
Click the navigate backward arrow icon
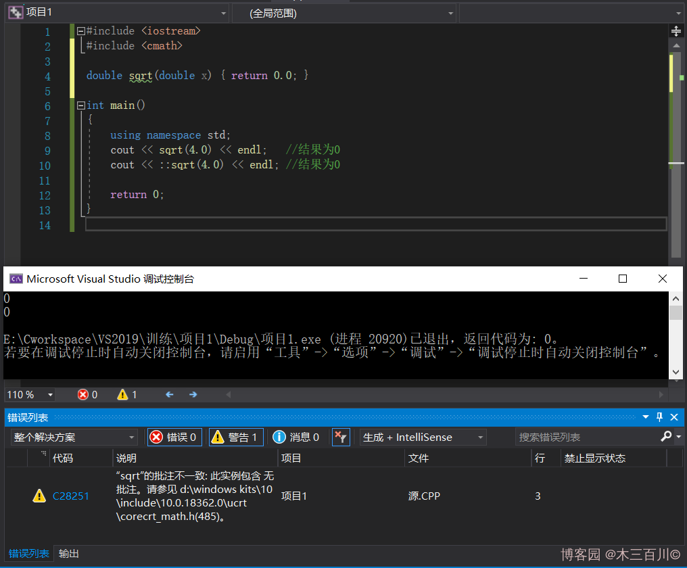(x=170, y=394)
